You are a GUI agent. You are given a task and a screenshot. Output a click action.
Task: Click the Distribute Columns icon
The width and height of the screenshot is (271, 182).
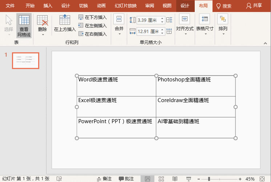click(x=169, y=31)
